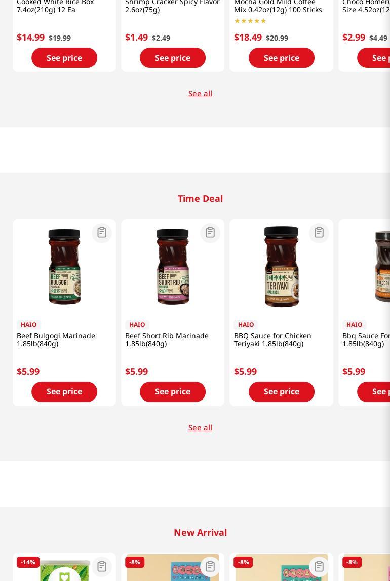390x581 pixels.
Task: Click list icon on Beef Short Rib Marinade
Action: coord(210,233)
